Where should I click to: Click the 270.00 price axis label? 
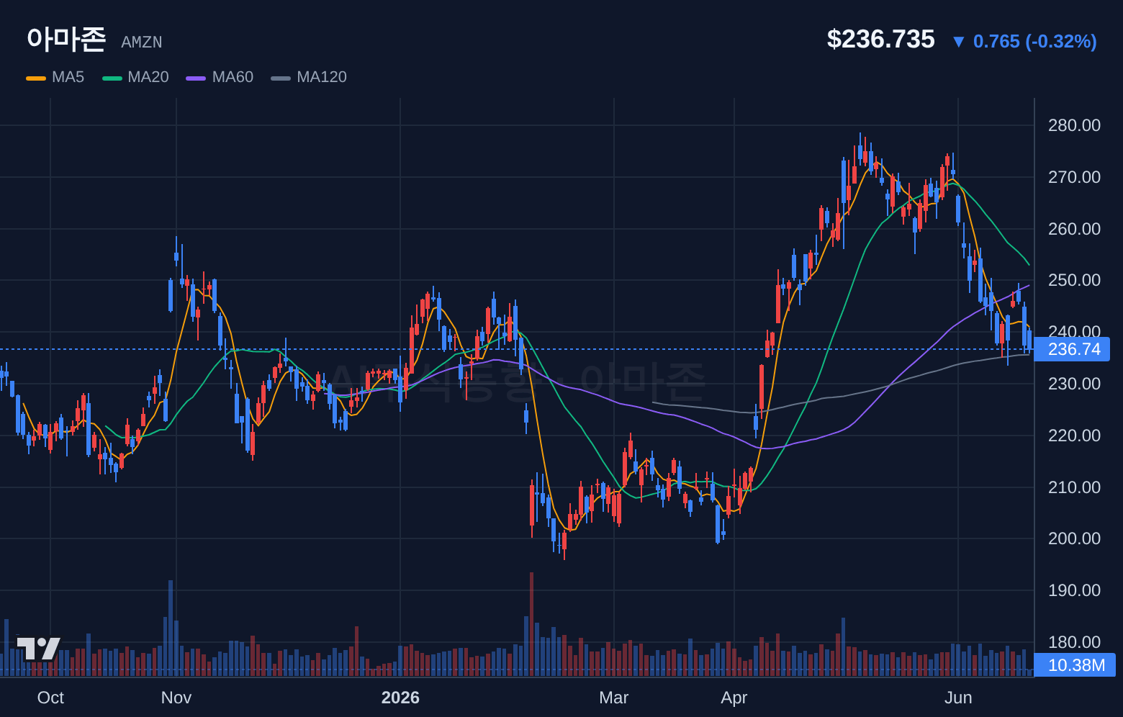point(1074,177)
